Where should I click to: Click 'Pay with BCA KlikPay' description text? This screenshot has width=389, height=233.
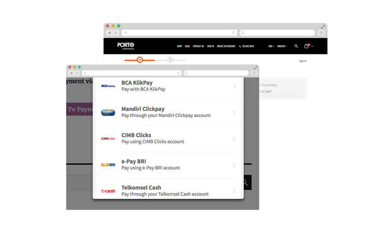click(x=143, y=89)
